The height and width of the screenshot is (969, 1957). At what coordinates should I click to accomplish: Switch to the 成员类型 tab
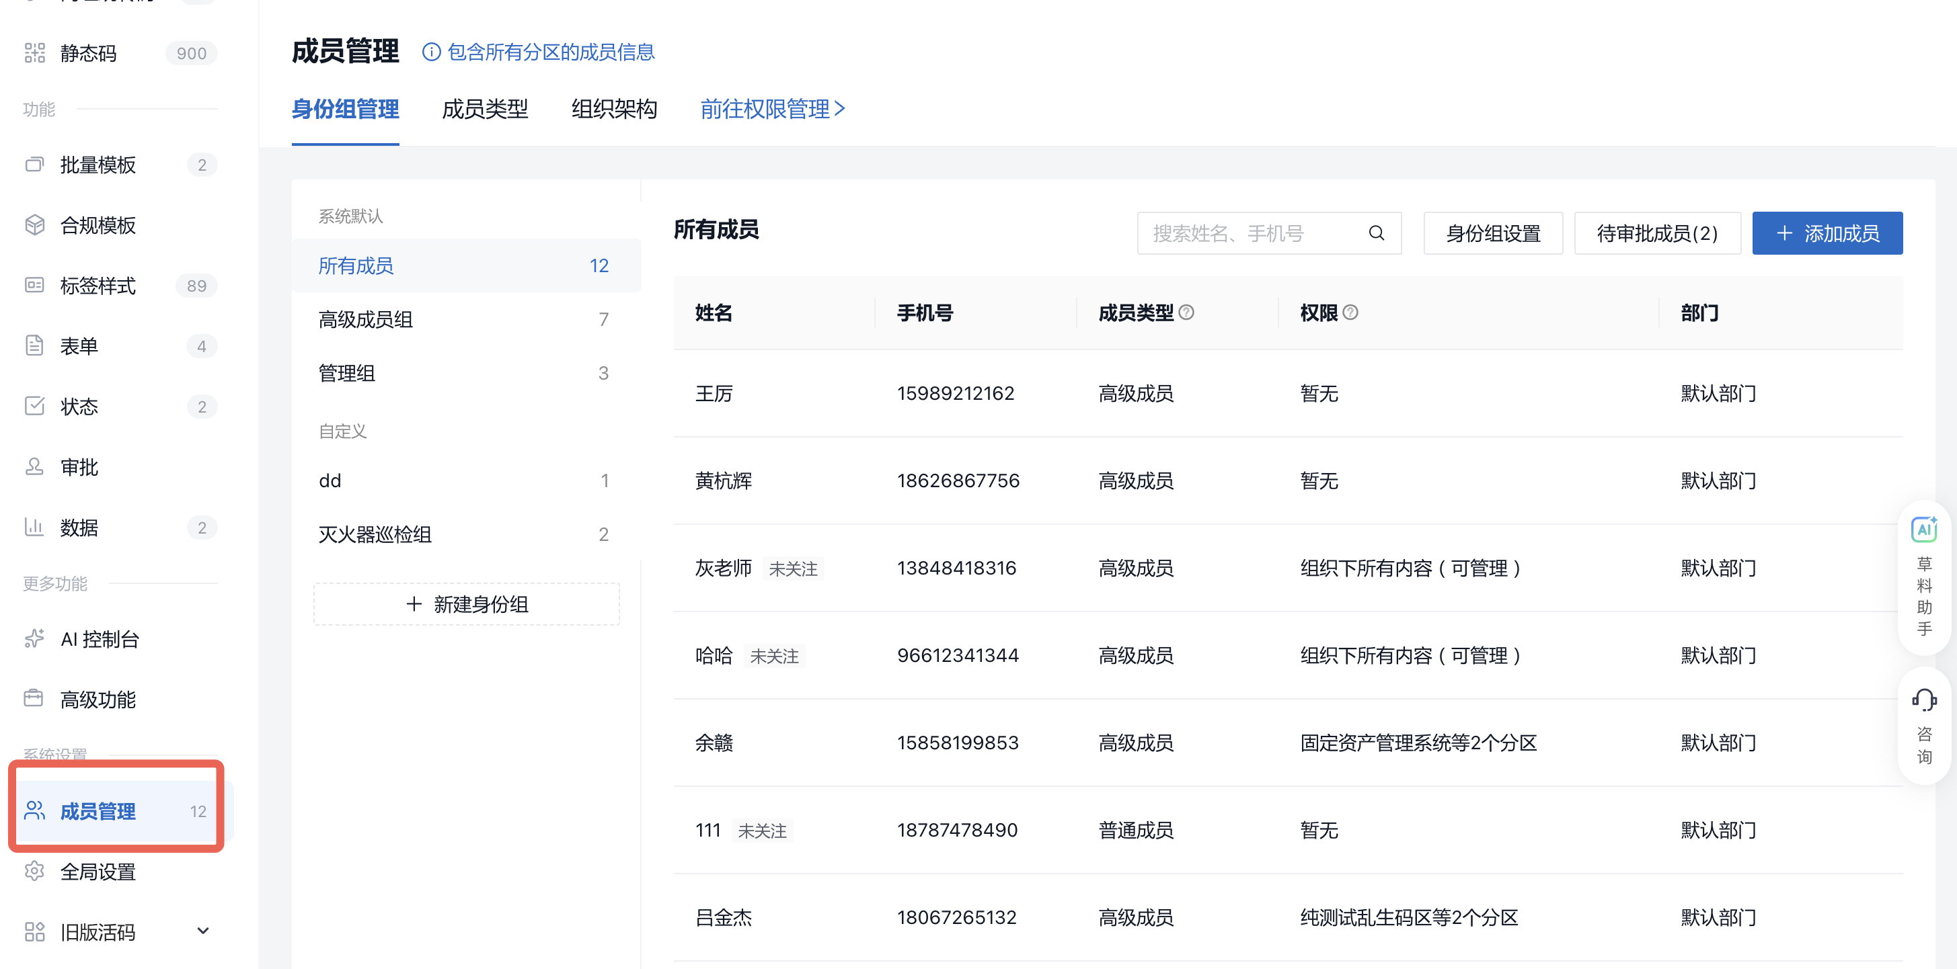point(485,110)
